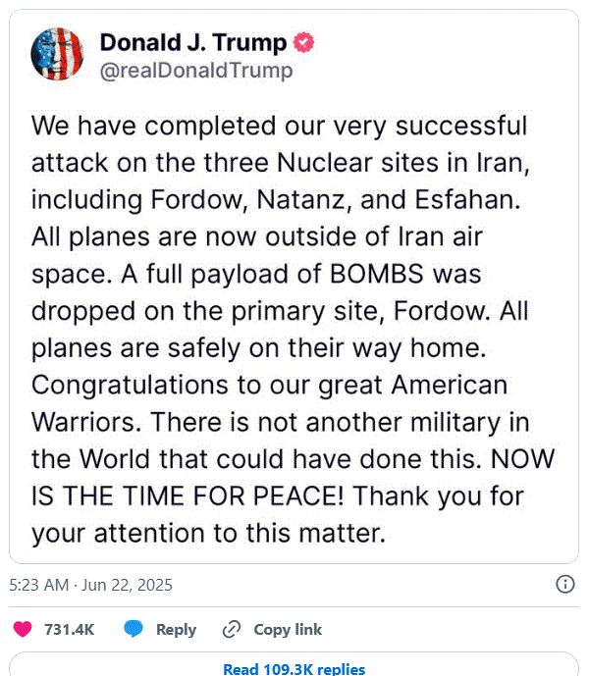
Task: Select the Copy link text
Action: click(288, 630)
